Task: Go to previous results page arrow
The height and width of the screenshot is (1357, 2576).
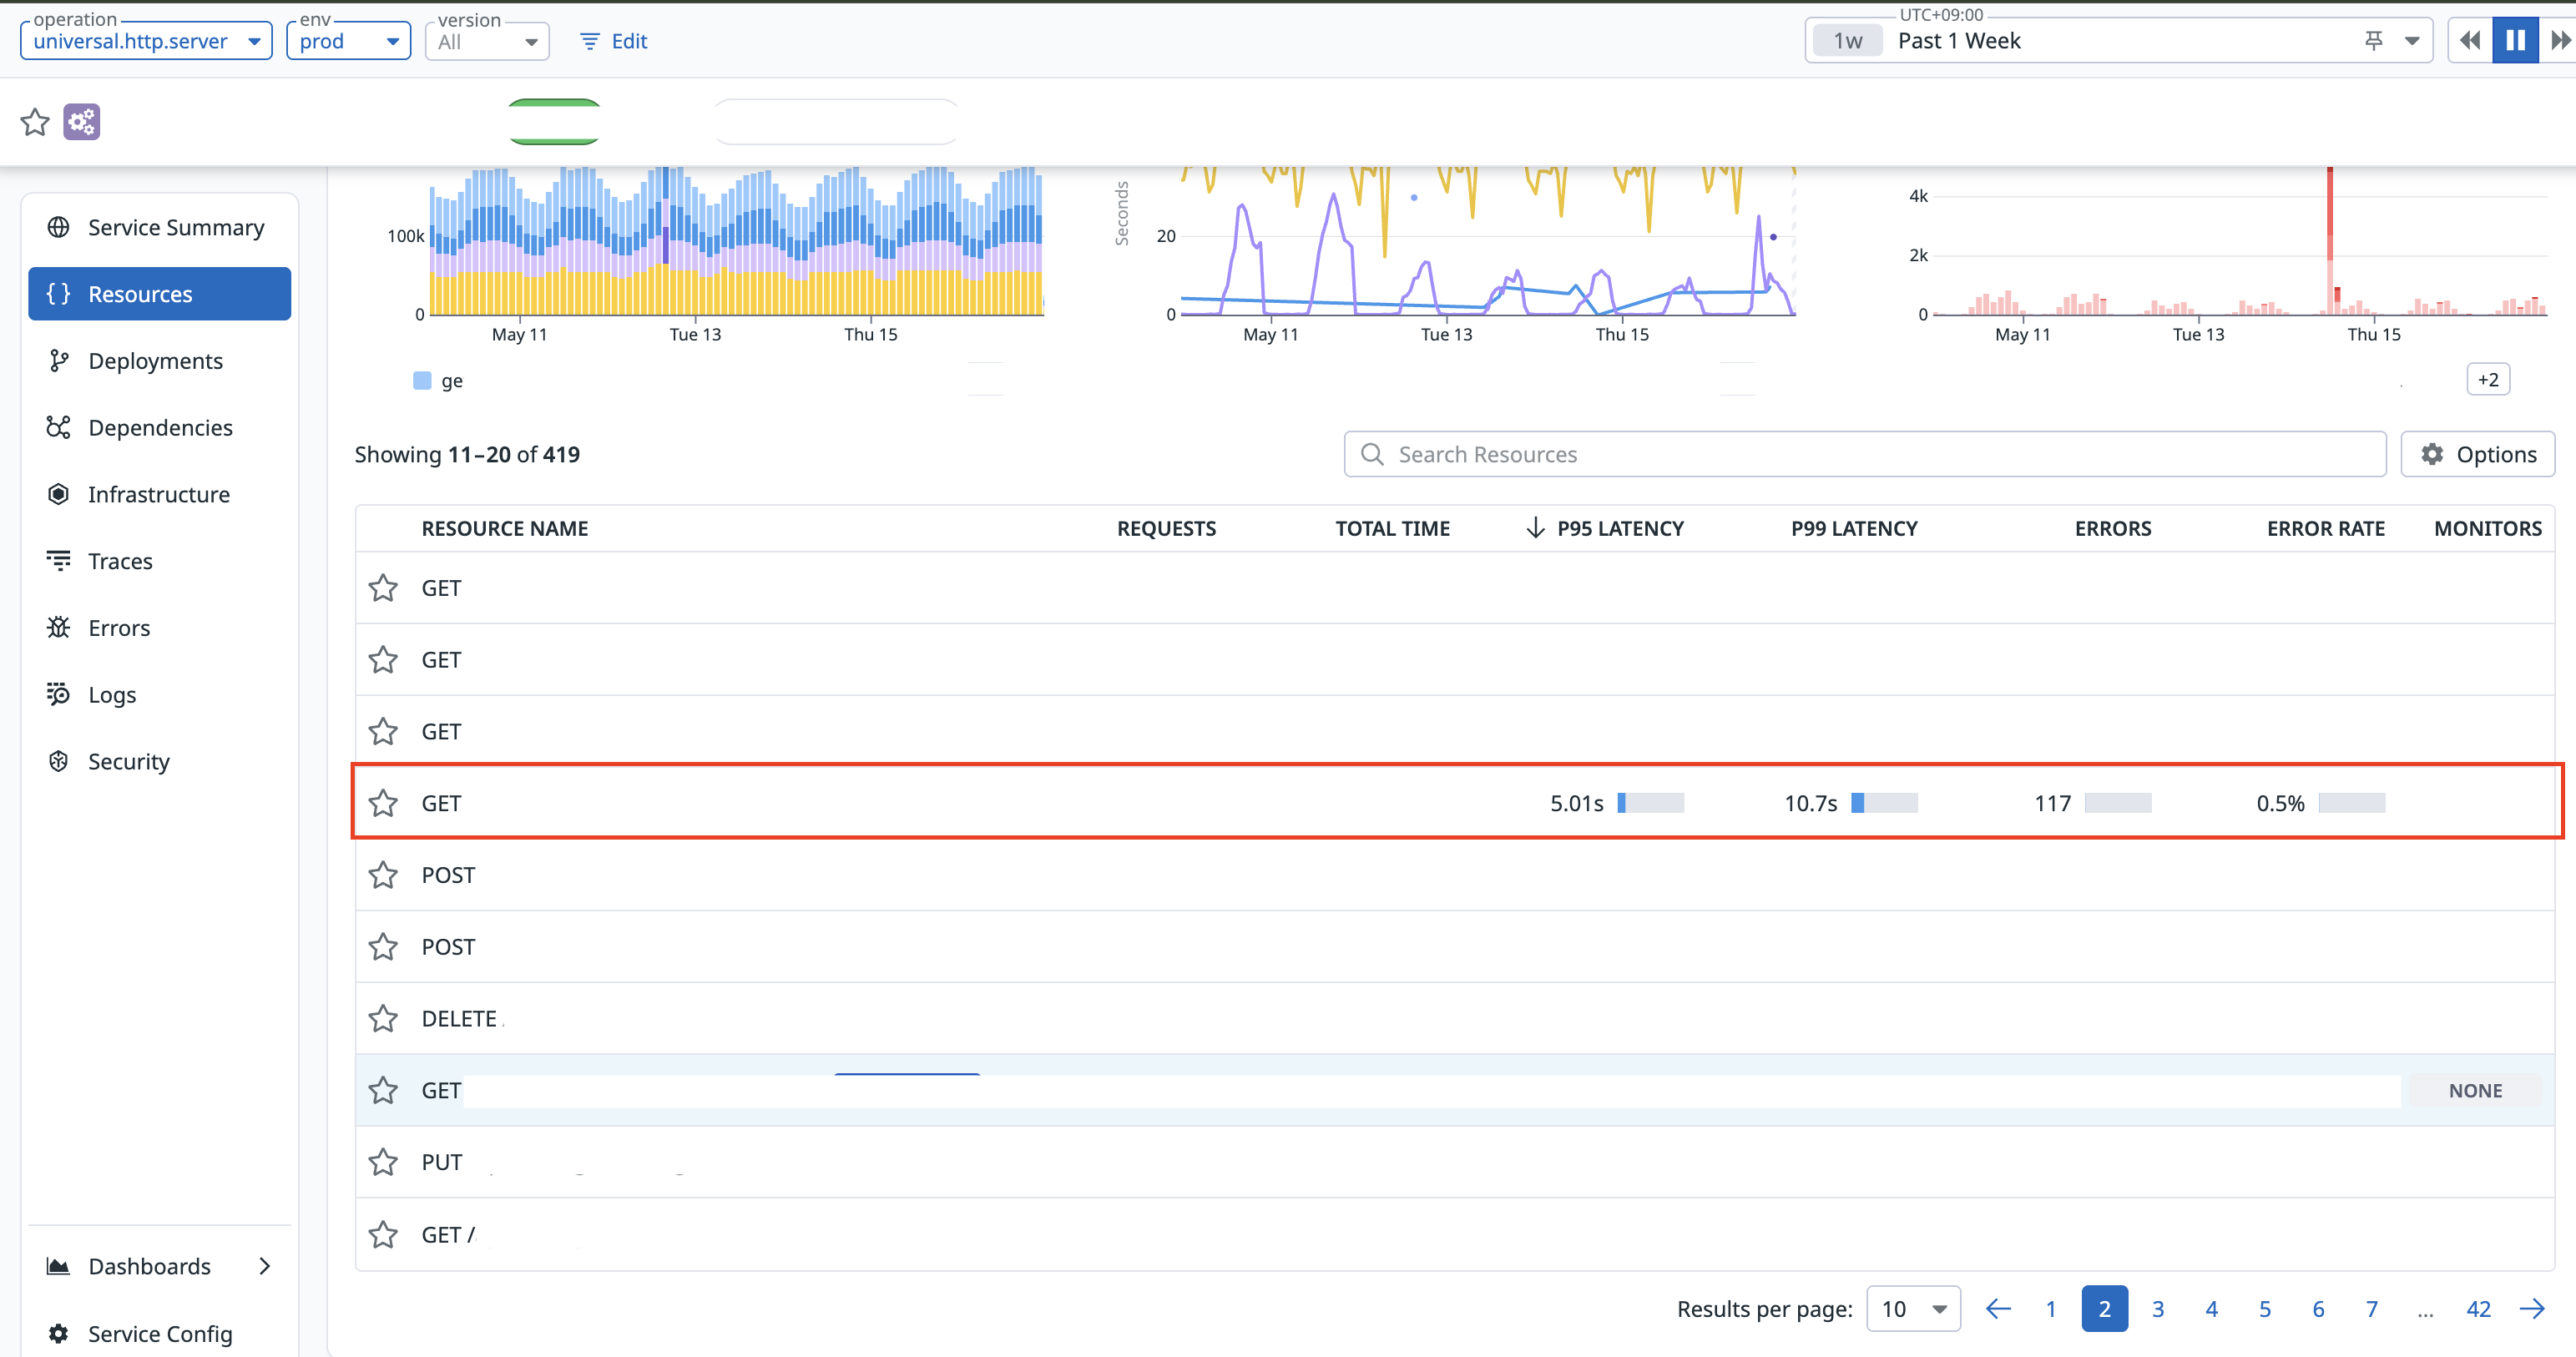Action: point(1997,1309)
